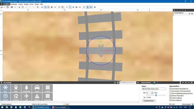This screenshot has height=109, width=194.
Task: Toggle the label text display icon
Action: click(84, 7)
